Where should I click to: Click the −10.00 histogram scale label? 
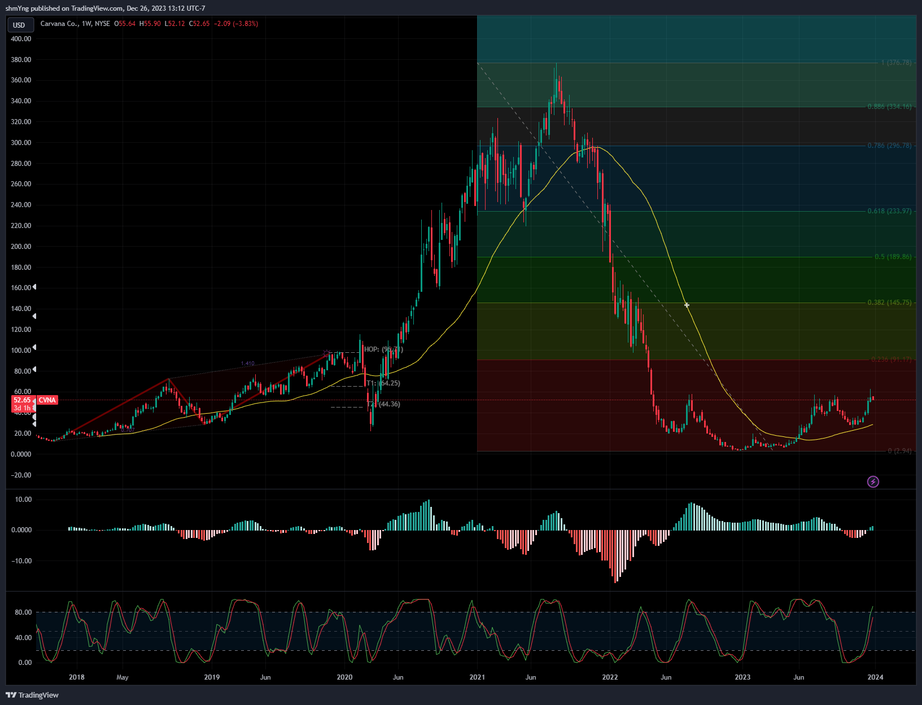[x=21, y=561]
